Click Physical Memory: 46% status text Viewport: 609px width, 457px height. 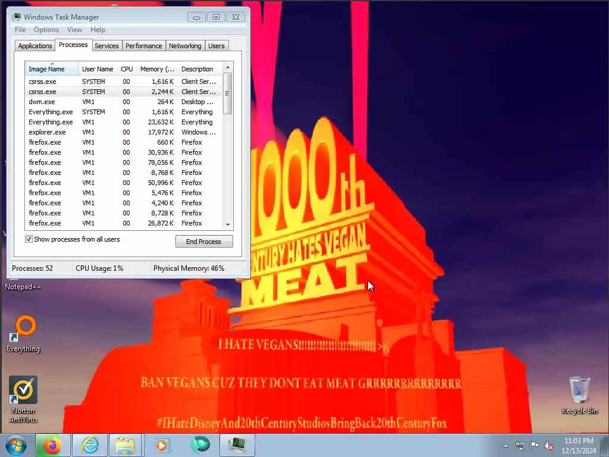[x=189, y=268]
